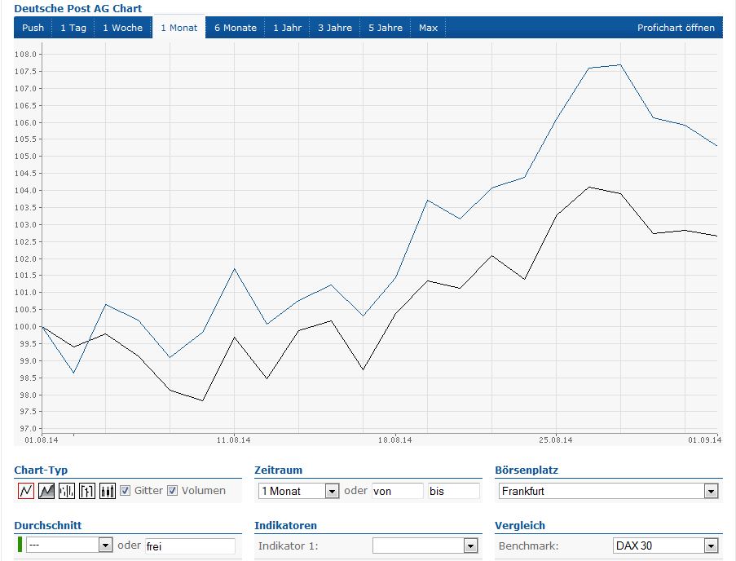Select the line chart type icon
This screenshot has width=736, height=561.
(26, 491)
